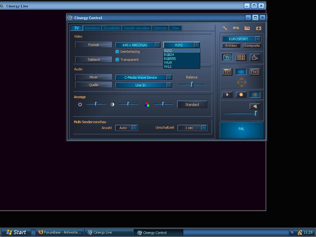Choose RGB555 from the format list
316x237 pixels.
(181, 59)
